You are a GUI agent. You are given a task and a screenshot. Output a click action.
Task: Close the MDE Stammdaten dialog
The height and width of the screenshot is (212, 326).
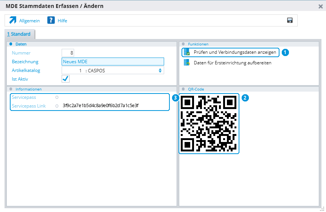tap(321, 6)
